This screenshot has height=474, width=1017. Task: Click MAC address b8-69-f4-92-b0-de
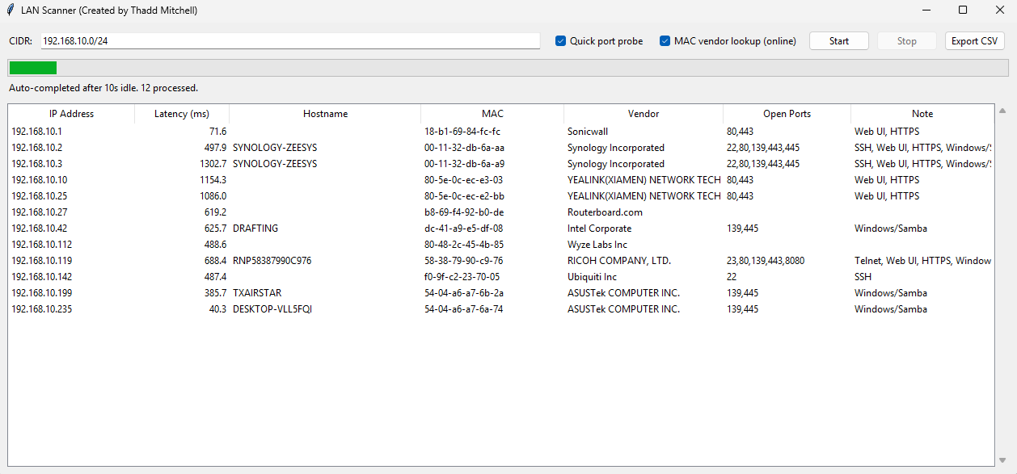pos(464,212)
